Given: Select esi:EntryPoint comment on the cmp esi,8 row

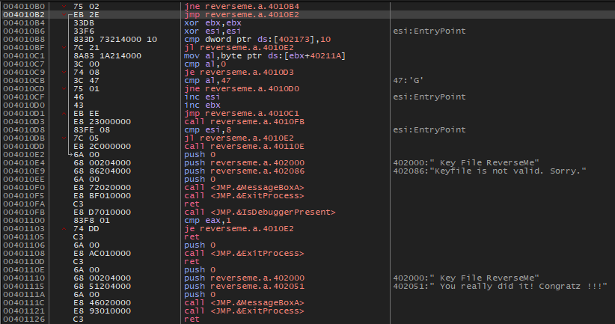Looking at the screenshot, I should click(429, 130).
